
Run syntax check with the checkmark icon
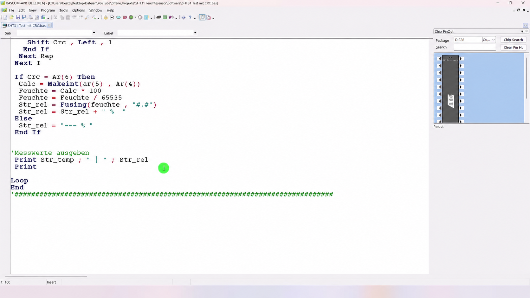click(112, 18)
